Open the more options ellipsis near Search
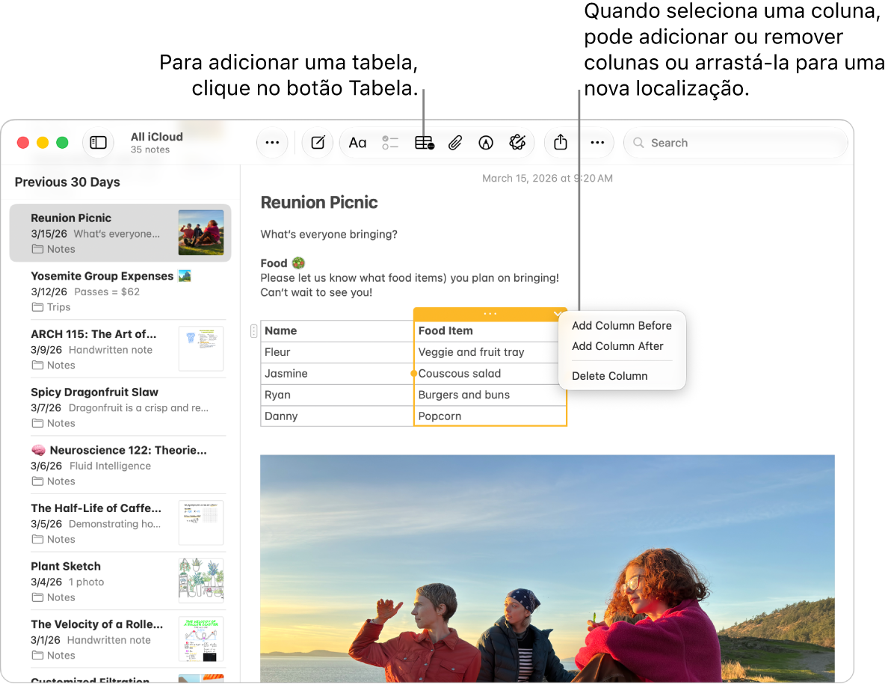The image size is (891, 684). tap(597, 142)
